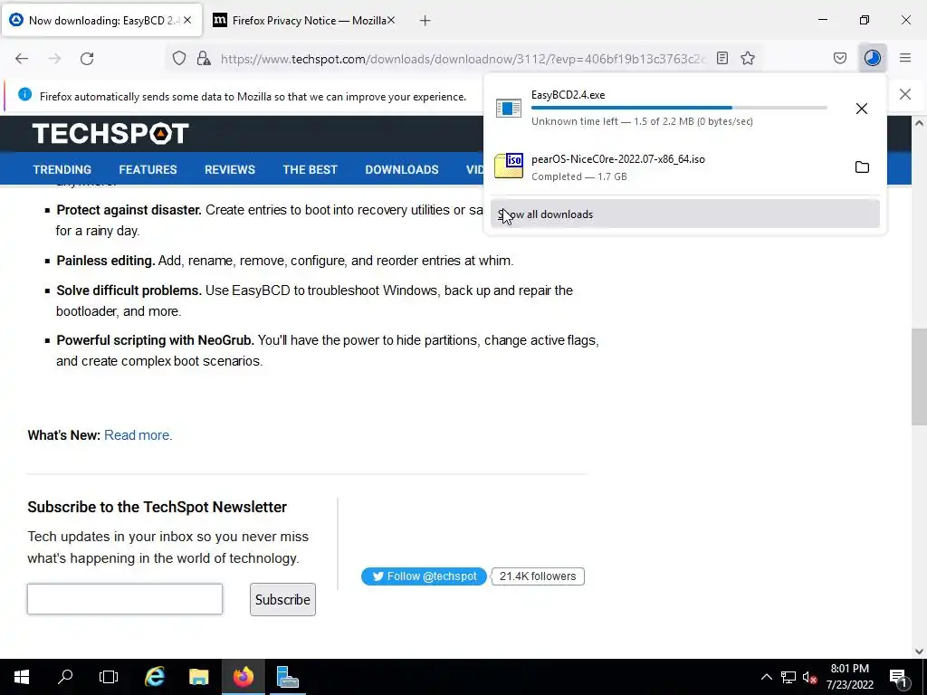
Task: Click the scrollbar up arrow
Action: 918,123
